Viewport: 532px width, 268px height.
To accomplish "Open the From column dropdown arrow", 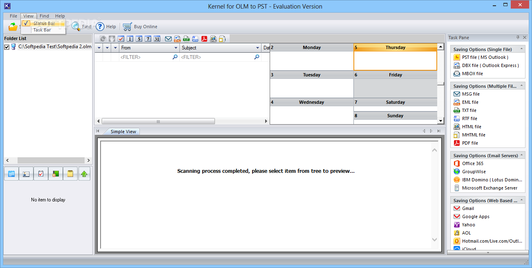I will click(176, 48).
